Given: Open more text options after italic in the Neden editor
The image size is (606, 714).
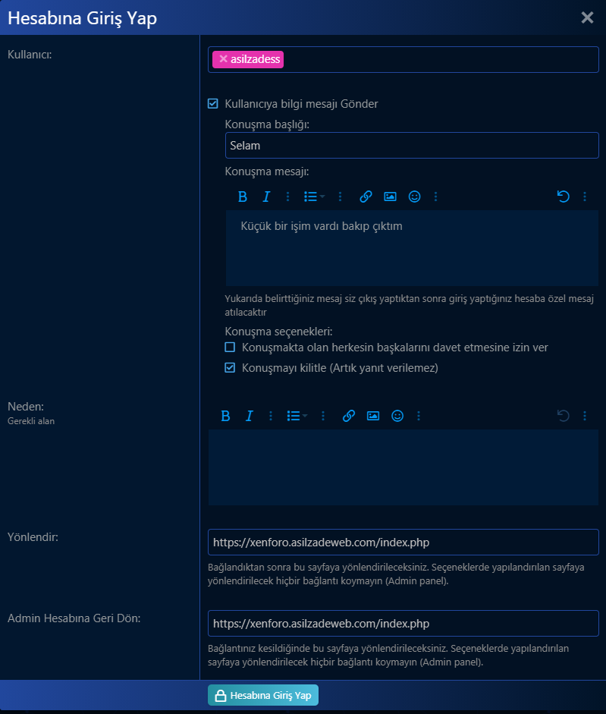Looking at the screenshot, I should point(271,416).
